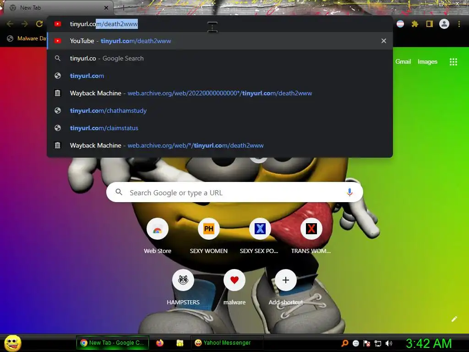Click the browser Back arrow
This screenshot has width=469, height=352.
[x=10, y=24]
